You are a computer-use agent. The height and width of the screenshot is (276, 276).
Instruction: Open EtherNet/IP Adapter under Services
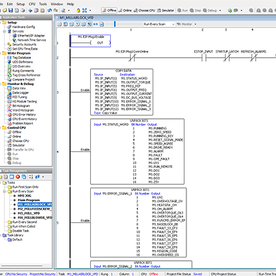pyautogui.click(x=31, y=36)
